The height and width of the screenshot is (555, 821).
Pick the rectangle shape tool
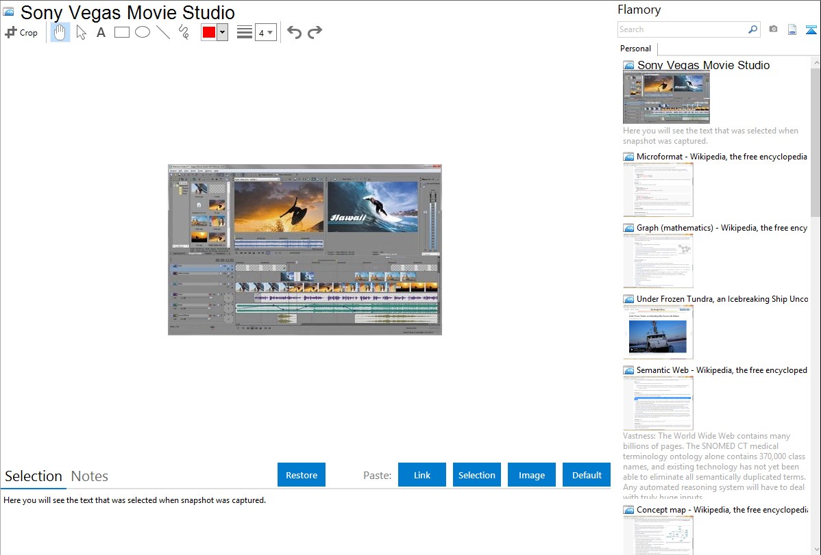pos(122,32)
